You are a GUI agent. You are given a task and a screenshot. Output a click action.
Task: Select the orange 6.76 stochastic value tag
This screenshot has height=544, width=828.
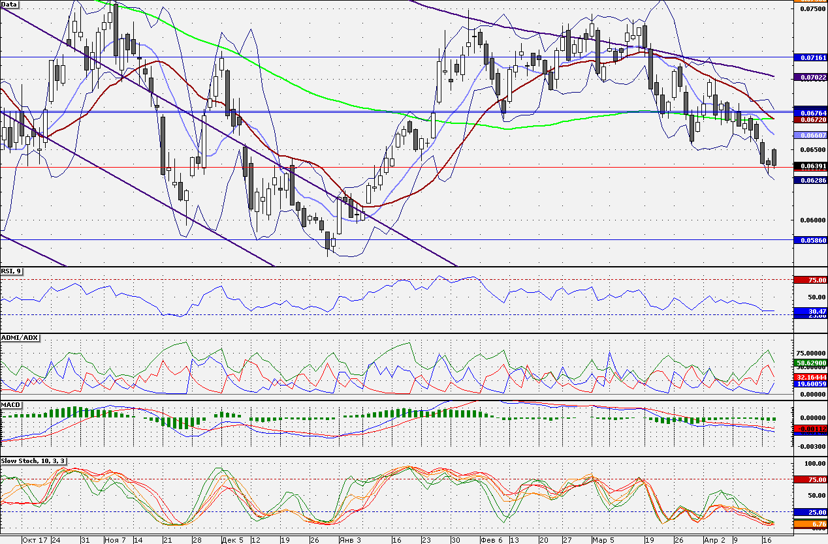click(x=810, y=524)
